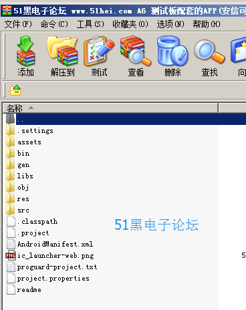
Task: Click the .settings folder icon
Action: pyautogui.click(x=11, y=130)
